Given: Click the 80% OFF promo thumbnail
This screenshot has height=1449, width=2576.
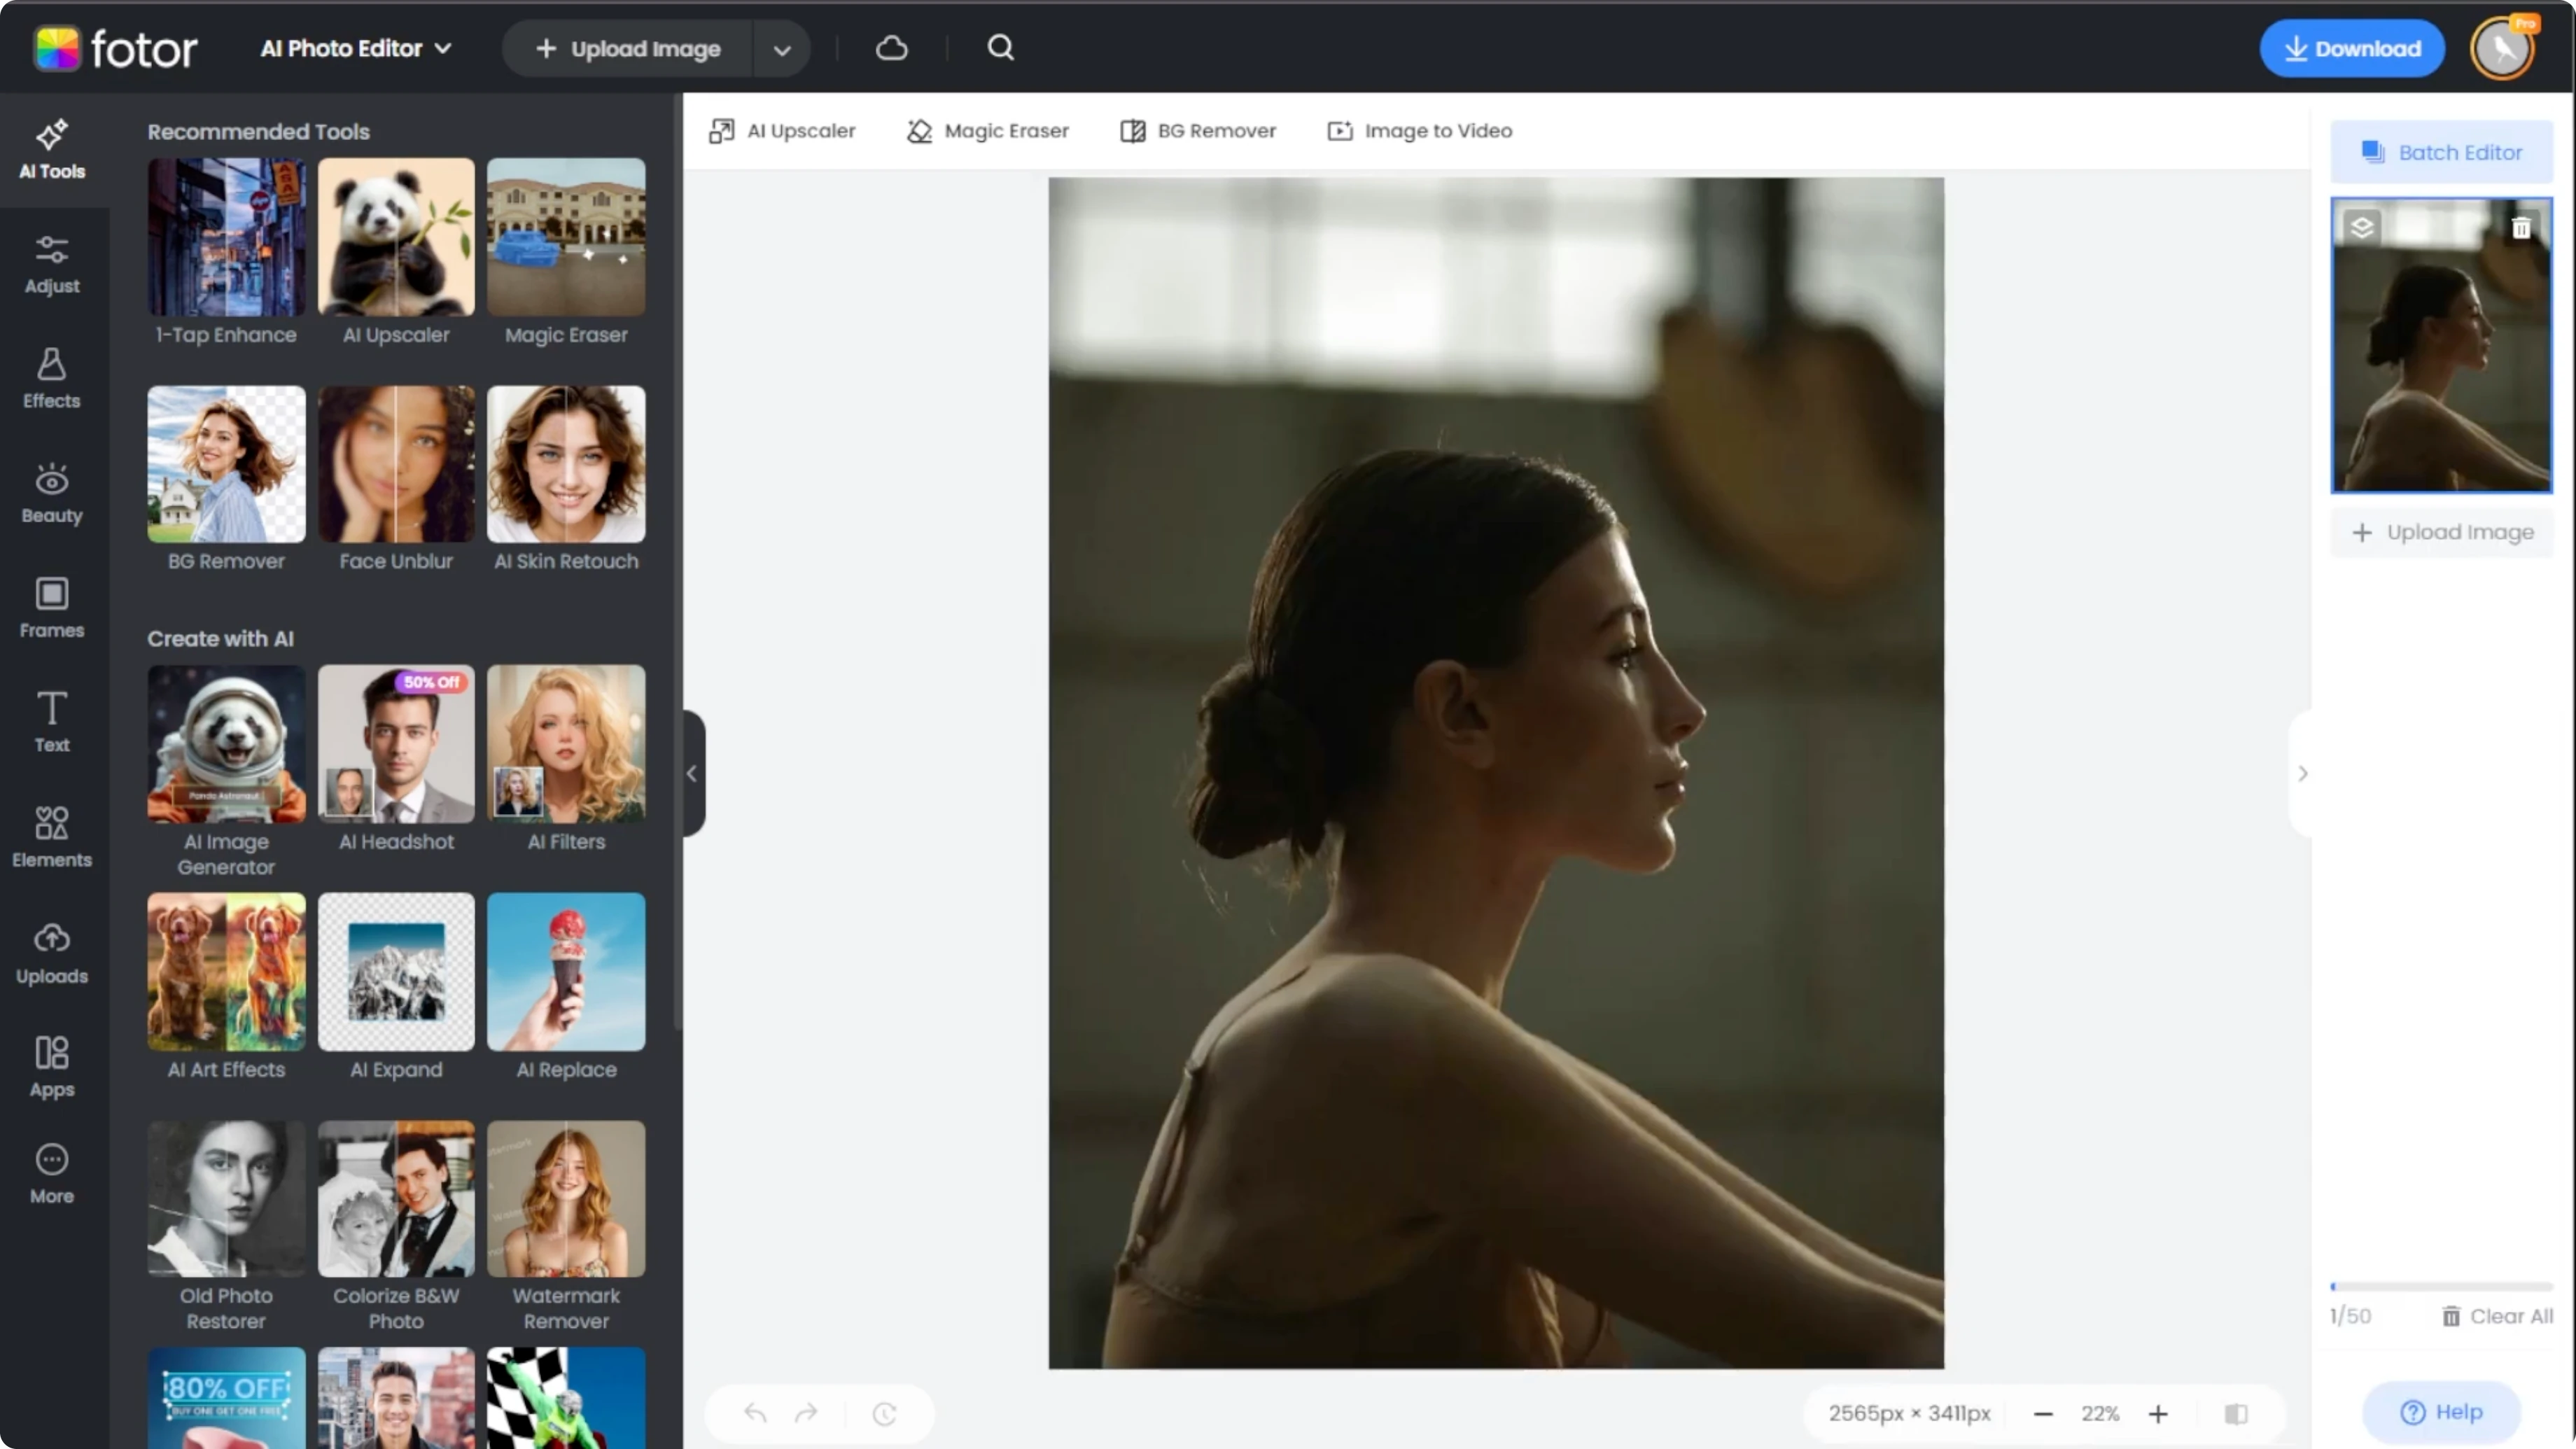Looking at the screenshot, I should (x=226, y=1398).
